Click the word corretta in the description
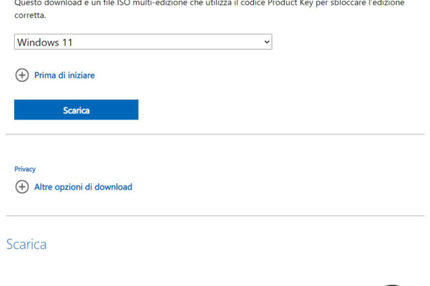Image resolution: width=430 pixels, height=286 pixels. [30, 15]
